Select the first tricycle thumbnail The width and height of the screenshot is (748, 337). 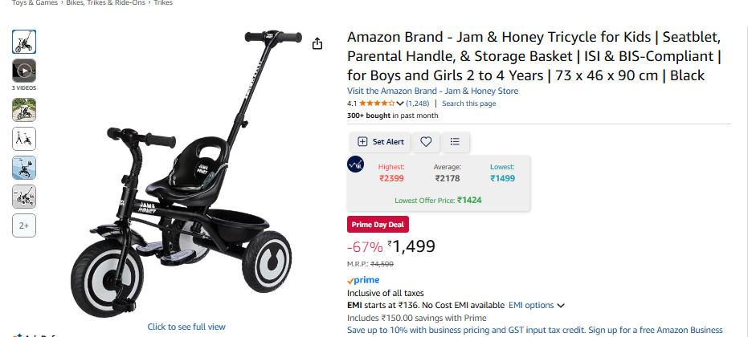(24, 42)
